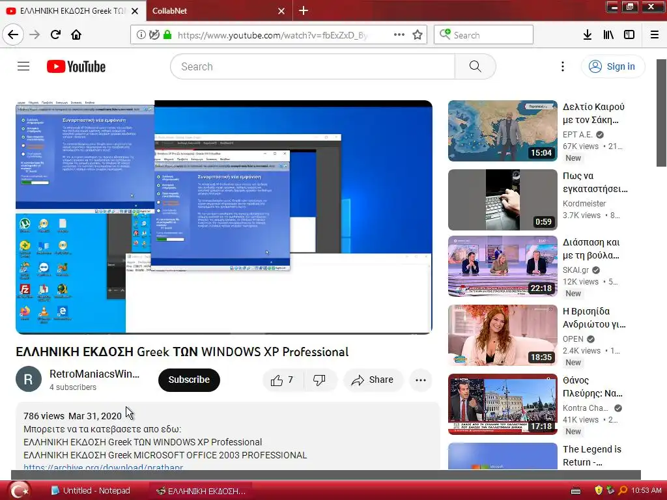
Task: Click the browser toolbar Search box
Action: click(484, 35)
